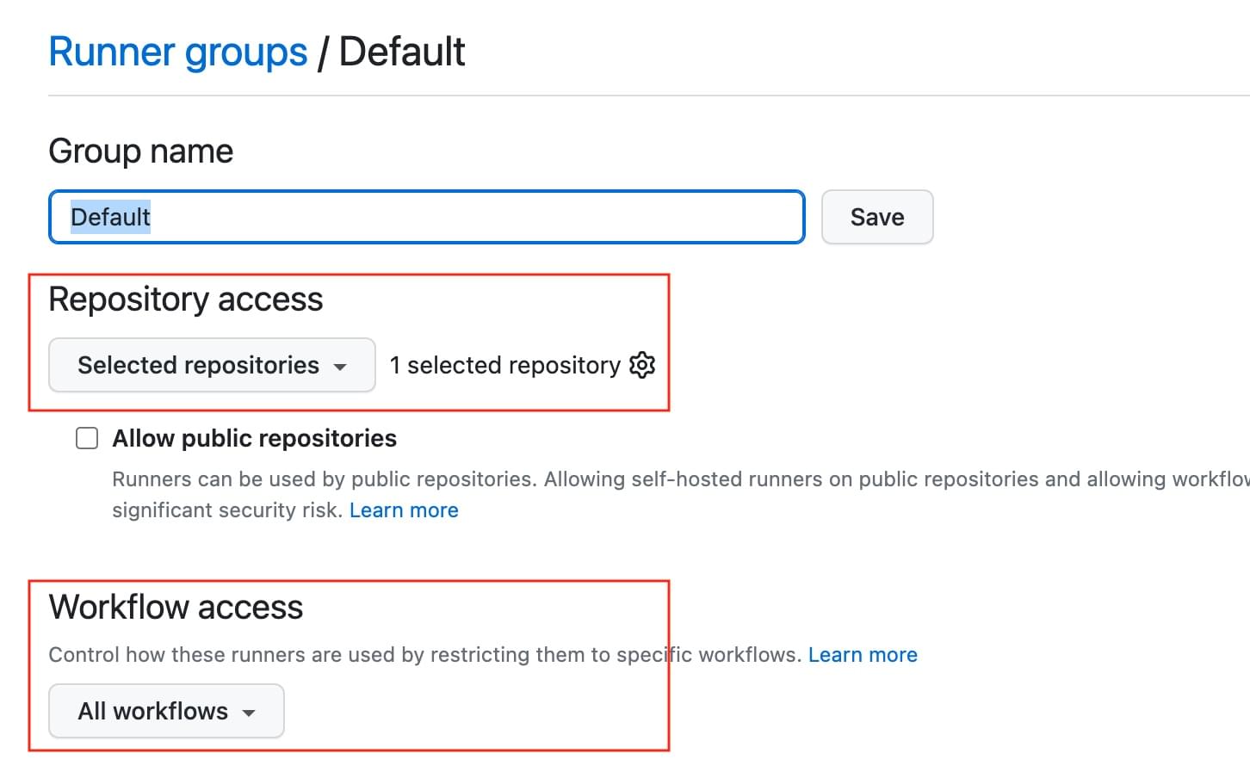The image size is (1250, 778).
Task: Focus the Group name text field
Action: [x=473, y=217]
